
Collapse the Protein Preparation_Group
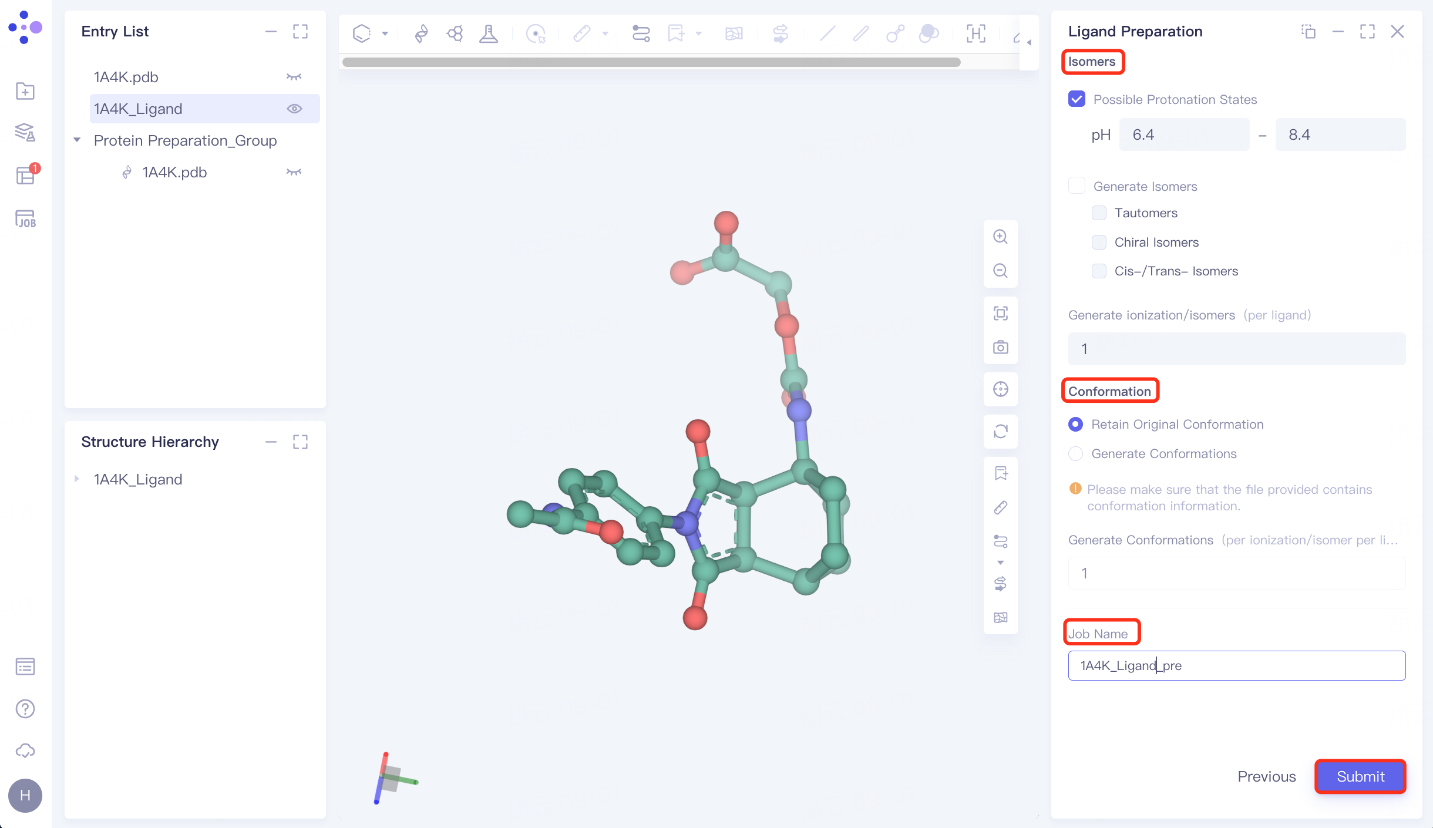tap(77, 140)
